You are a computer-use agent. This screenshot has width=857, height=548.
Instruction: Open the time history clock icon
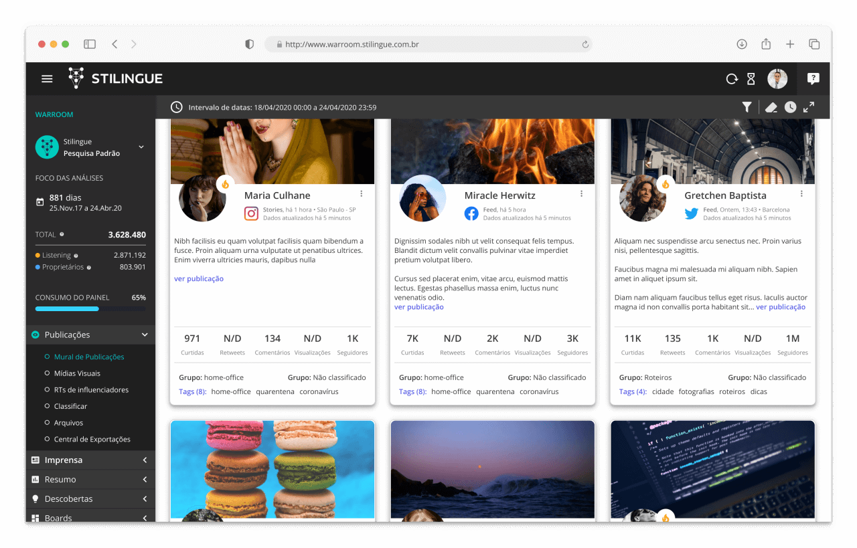click(x=791, y=107)
